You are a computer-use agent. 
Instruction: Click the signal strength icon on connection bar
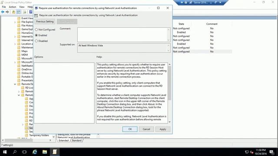[x=190, y=3]
